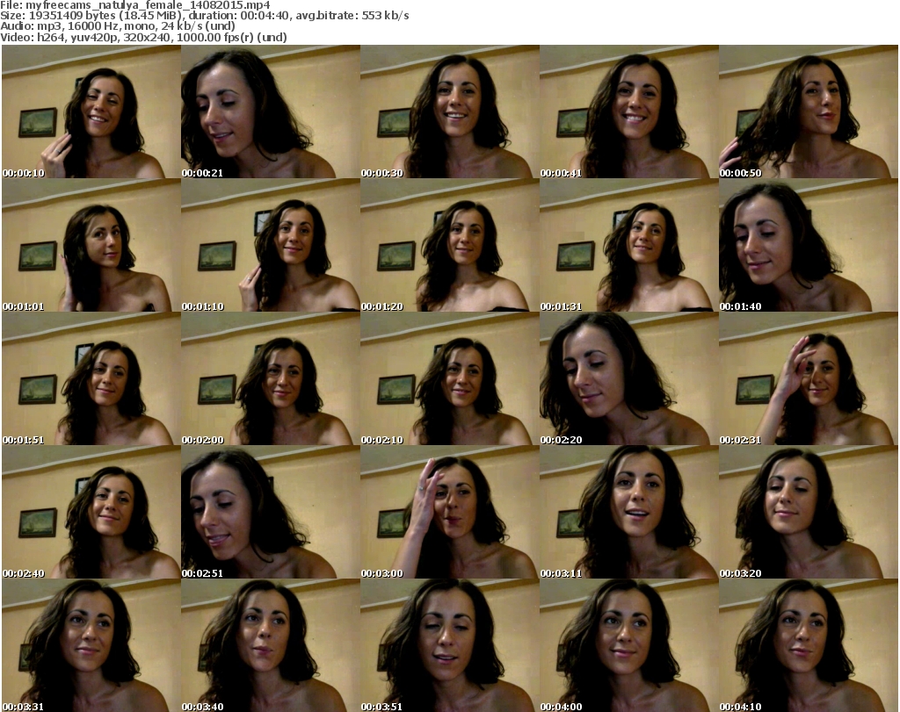Select the thumbnail timestamped 00:03:51
Image resolution: width=900 pixels, height=712 pixels.
click(450, 645)
